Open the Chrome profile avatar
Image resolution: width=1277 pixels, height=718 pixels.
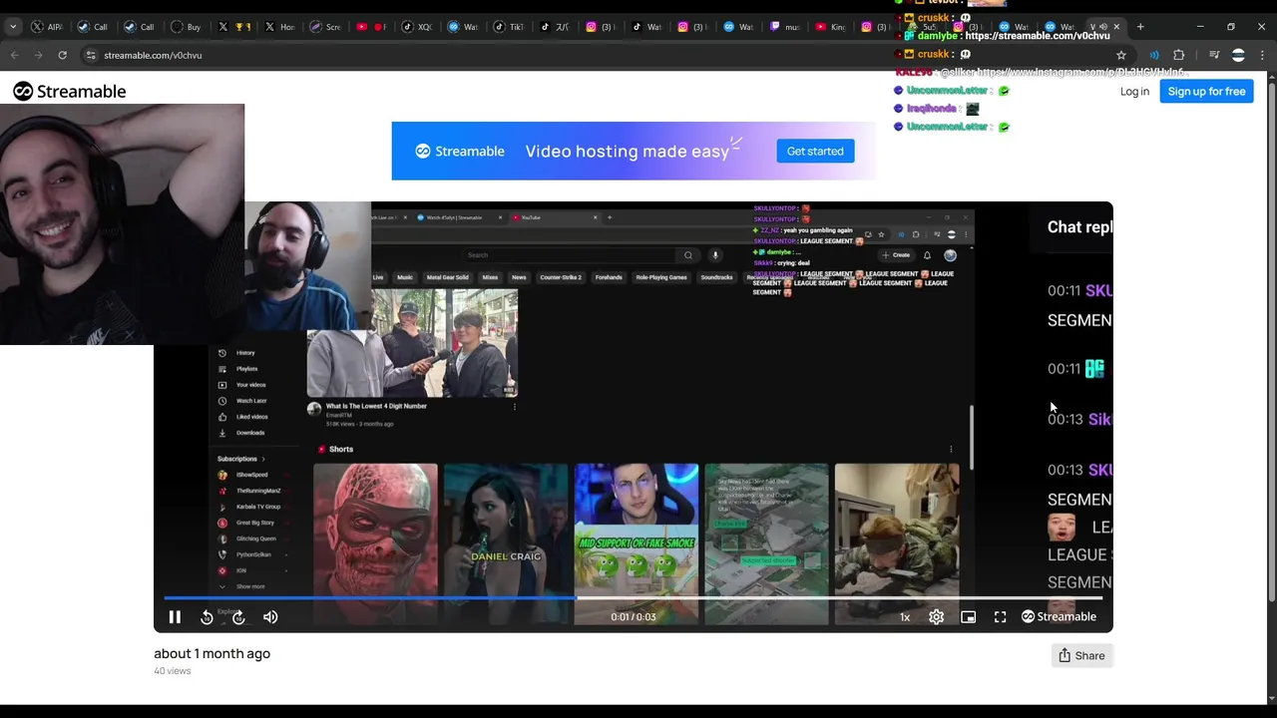pyautogui.click(x=1238, y=55)
